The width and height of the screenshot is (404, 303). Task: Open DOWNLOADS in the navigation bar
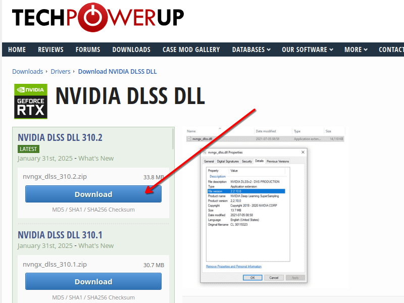[131, 49]
